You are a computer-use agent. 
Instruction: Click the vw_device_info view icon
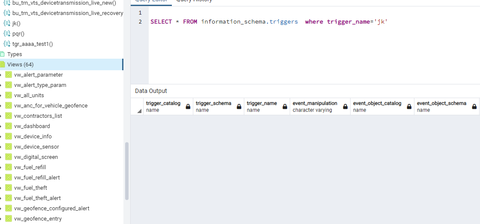tap(9, 137)
